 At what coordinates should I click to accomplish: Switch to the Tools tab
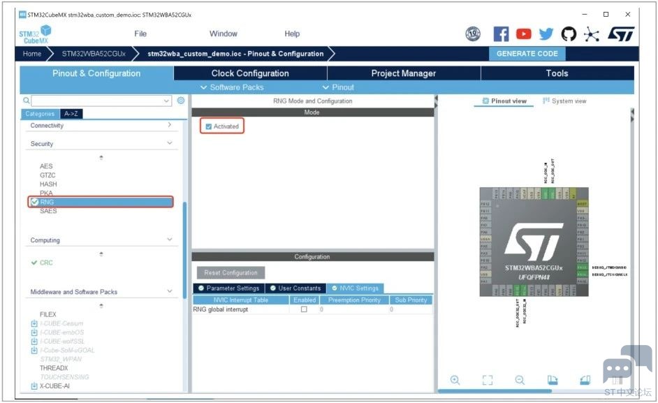coord(557,73)
